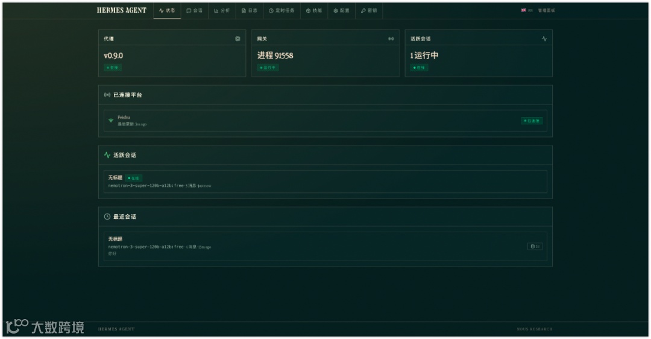Select the 1运行中 text

(x=424, y=55)
